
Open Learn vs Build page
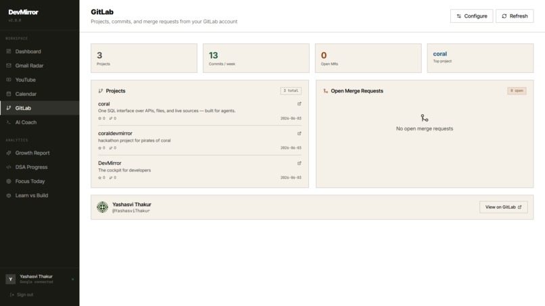(x=39, y=195)
